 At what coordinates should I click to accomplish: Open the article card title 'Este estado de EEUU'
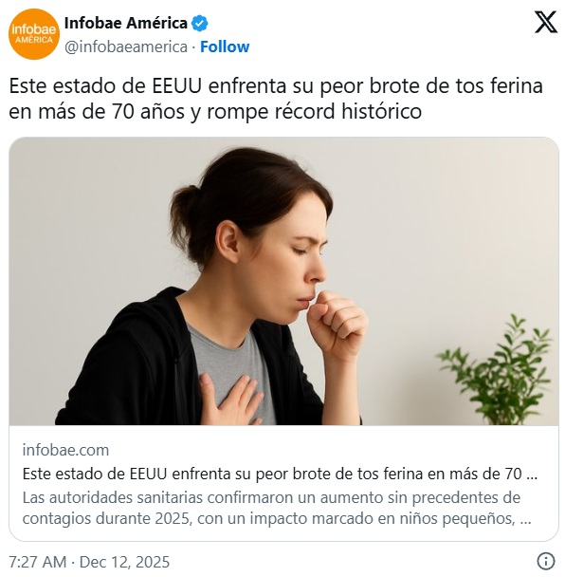coord(280,474)
